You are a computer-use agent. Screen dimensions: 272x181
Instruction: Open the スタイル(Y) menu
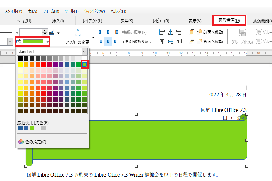[13, 11]
